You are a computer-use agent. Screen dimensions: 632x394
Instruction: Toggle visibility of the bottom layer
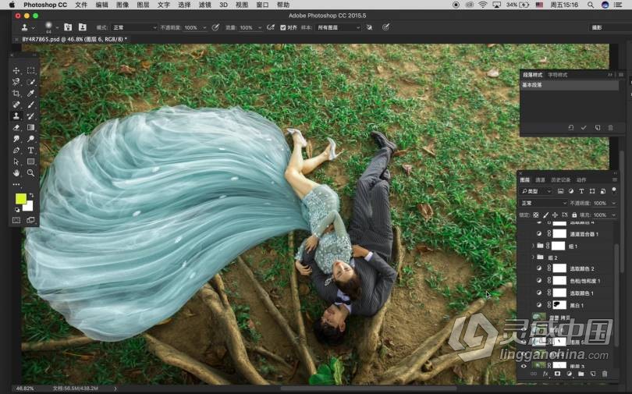(x=524, y=366)
